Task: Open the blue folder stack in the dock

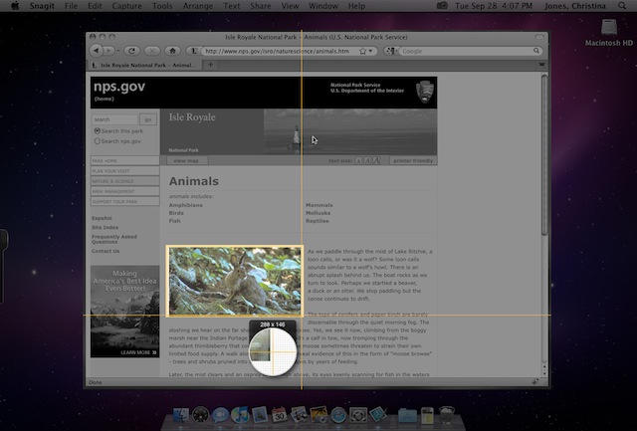Action: click(x=407, y=415)
